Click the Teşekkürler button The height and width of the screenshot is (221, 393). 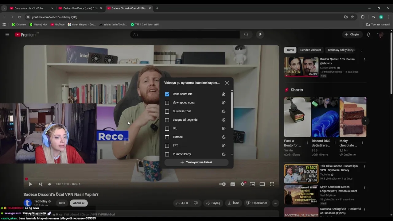257,203
